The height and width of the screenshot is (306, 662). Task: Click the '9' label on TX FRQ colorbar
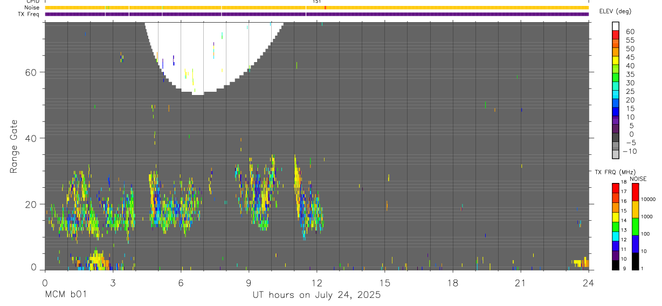click(623, 268)
